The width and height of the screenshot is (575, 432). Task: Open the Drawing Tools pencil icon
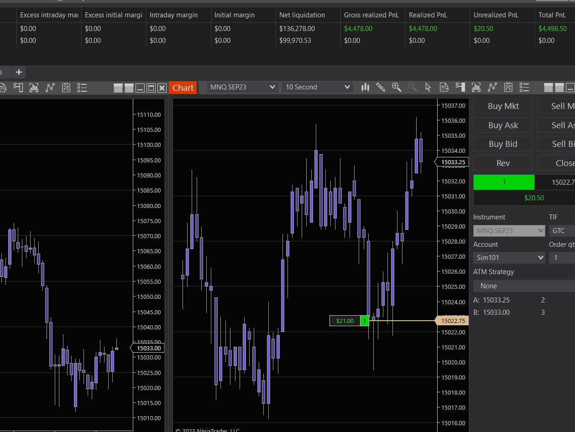pos(381,87)
